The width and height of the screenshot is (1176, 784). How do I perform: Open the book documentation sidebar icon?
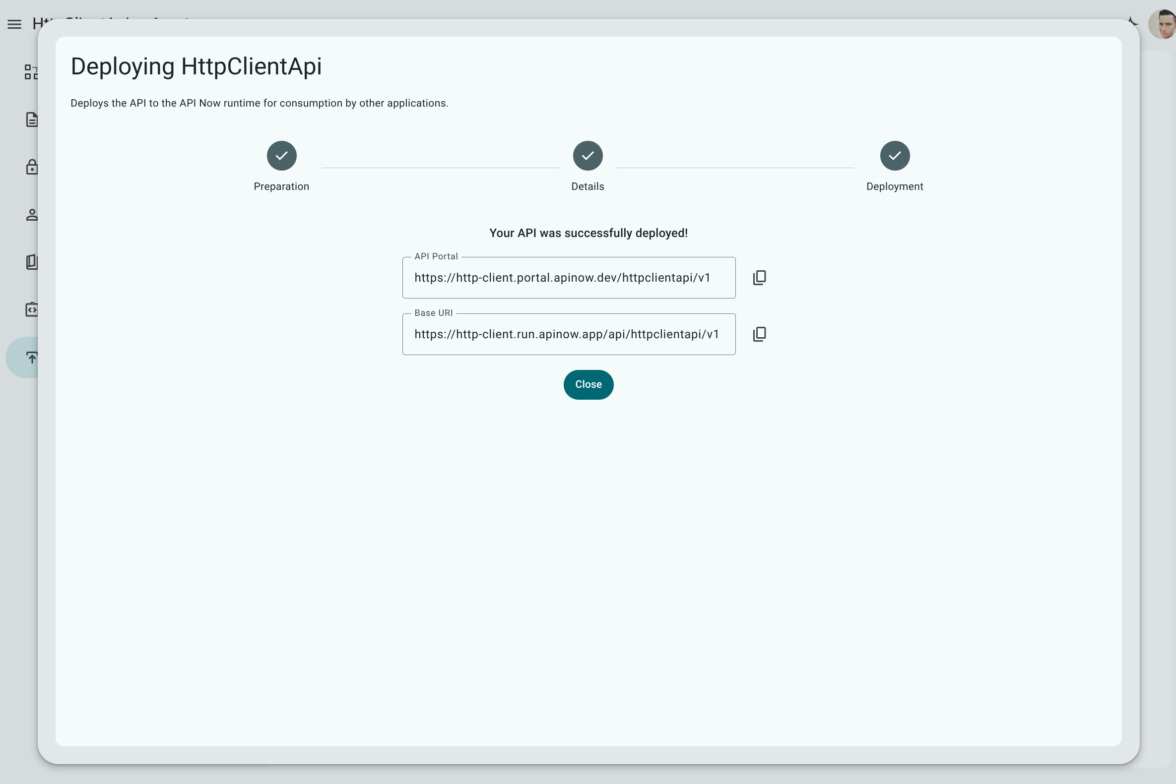pos(32,262)
